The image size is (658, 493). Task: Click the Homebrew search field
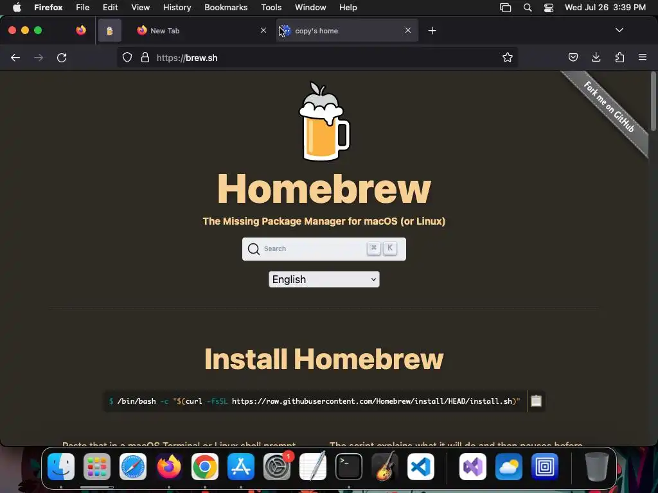[x=324, y=249]
